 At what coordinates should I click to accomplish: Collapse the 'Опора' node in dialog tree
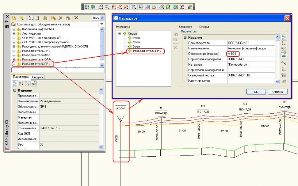[120, 34]
